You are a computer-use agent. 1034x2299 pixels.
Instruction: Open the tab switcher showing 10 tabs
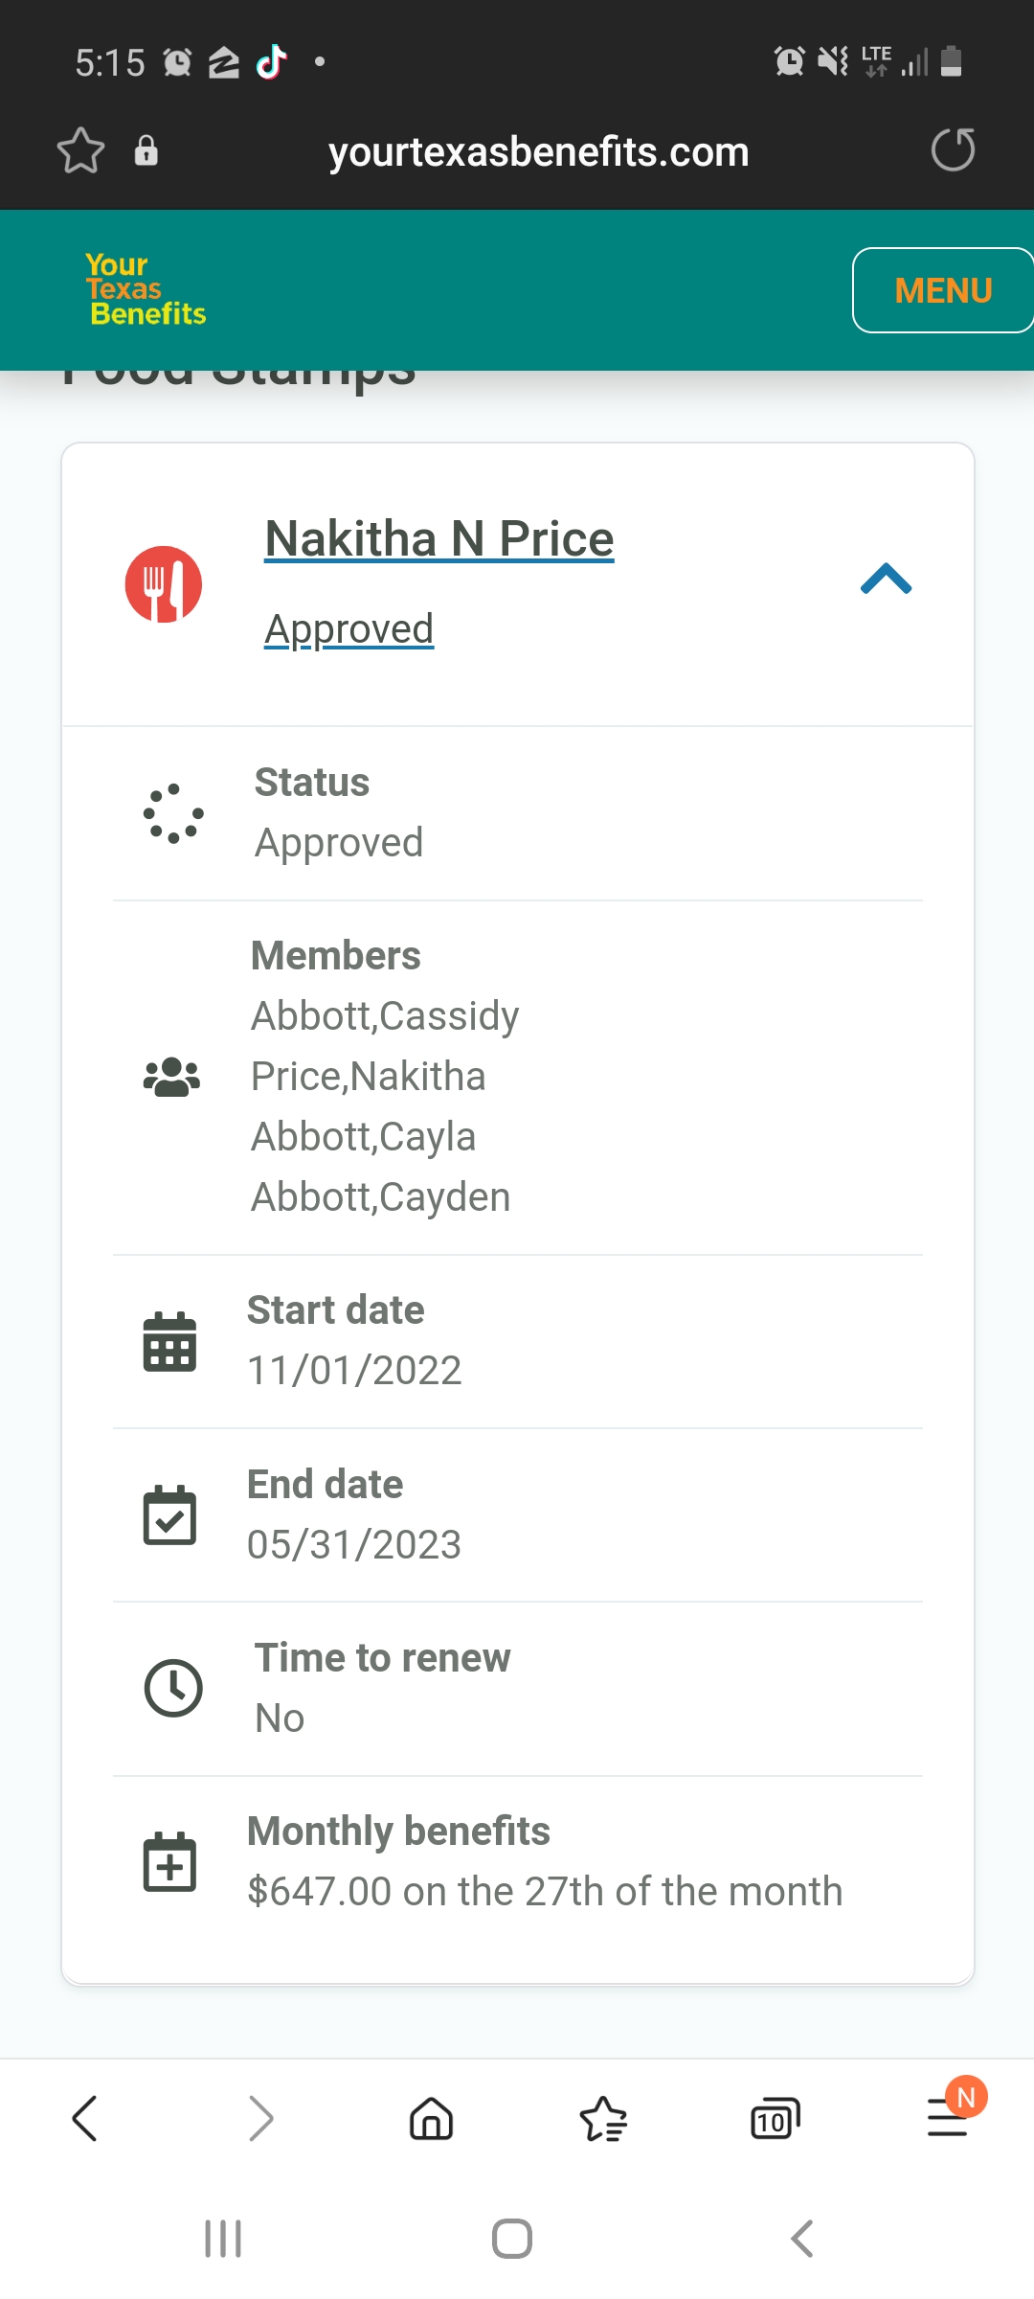coord(775,2118)
